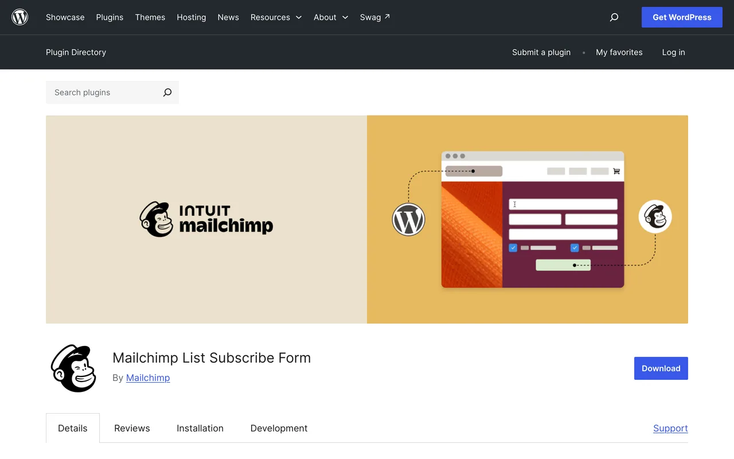
Task: Open the Plugin Directory link
Action: [x=76, y=52]
